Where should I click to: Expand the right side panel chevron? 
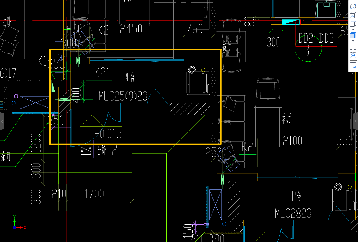356,121
